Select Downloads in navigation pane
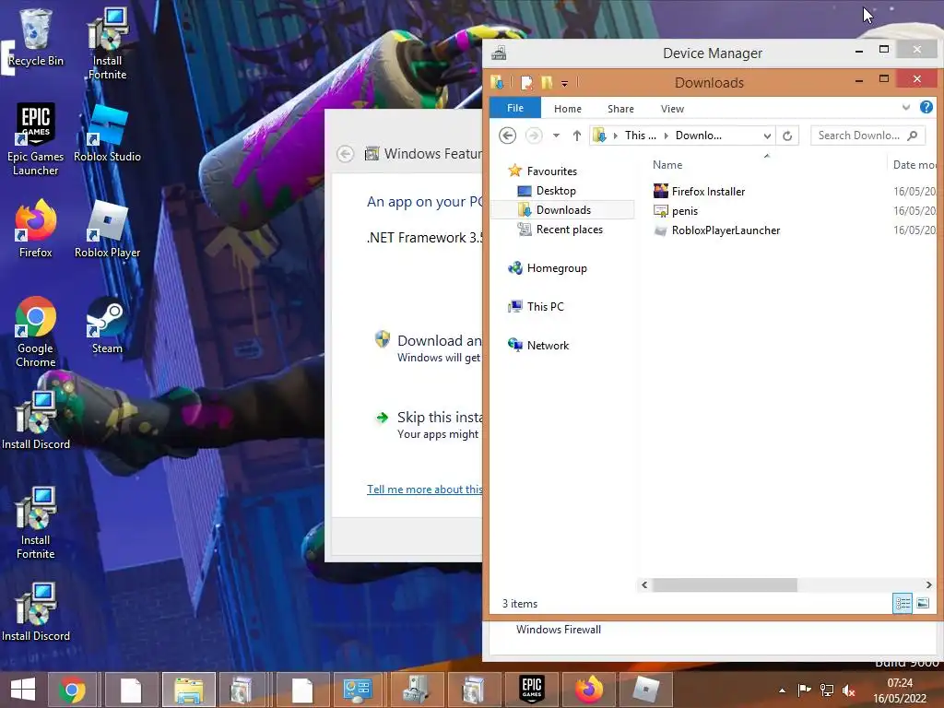This screenshot has width=944, height=708. coord(563,209)
